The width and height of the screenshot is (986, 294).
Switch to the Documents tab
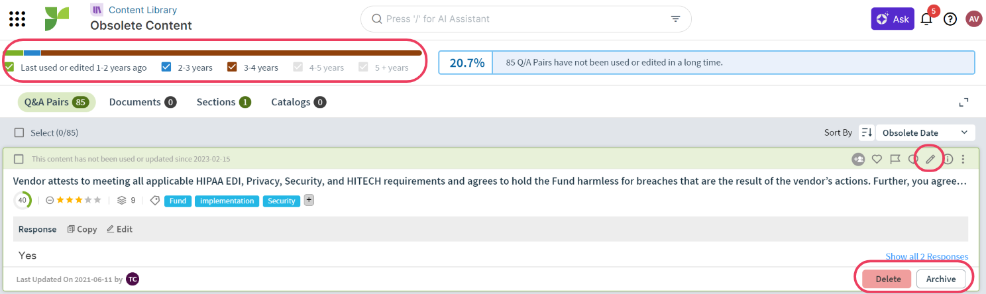[x=142, y=102]
